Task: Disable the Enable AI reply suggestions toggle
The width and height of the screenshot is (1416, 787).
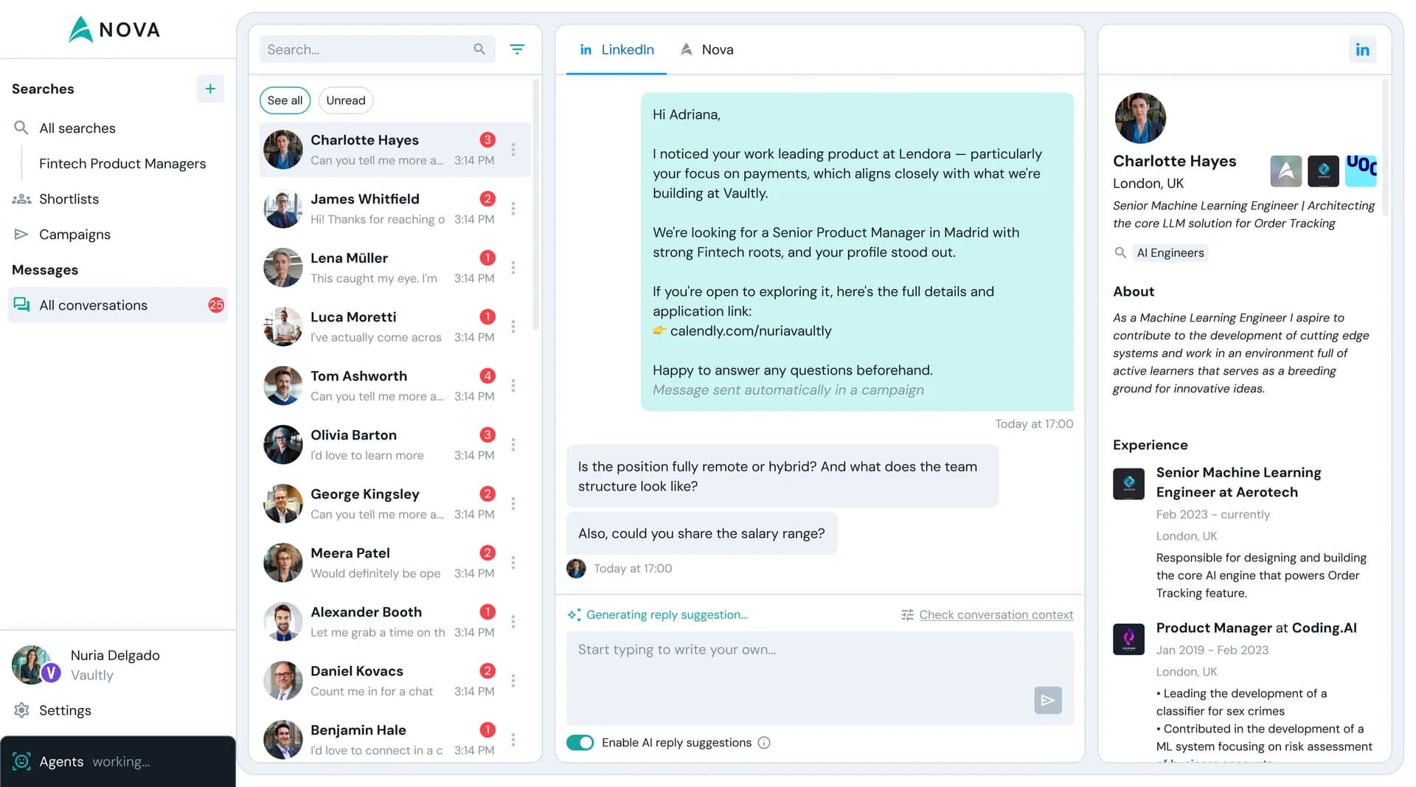Action: pos(580,743)
